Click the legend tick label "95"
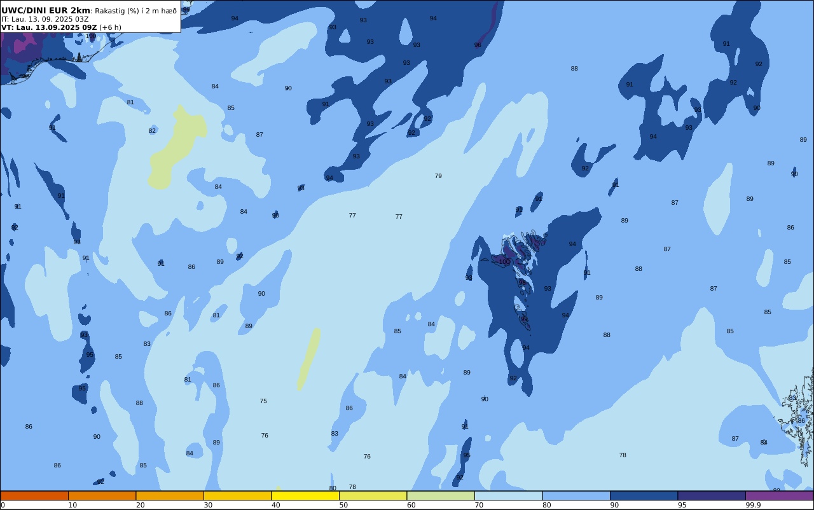Viewport: 814px width, 510px height. 682,505
